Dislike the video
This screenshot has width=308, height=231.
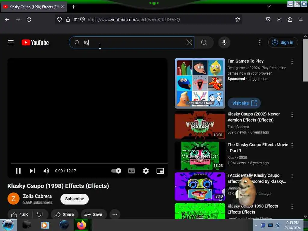[x=40, y=214]
